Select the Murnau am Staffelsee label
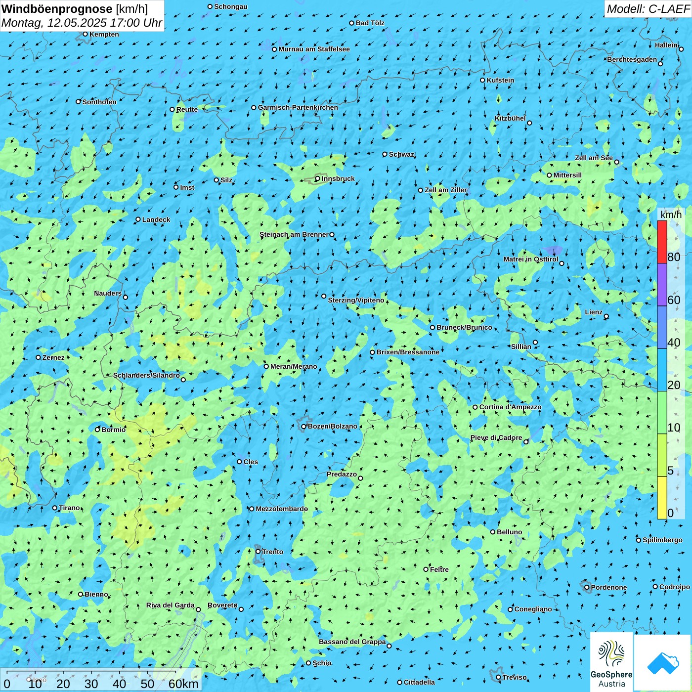The image size is (692, 692). [x=314, y=49]
